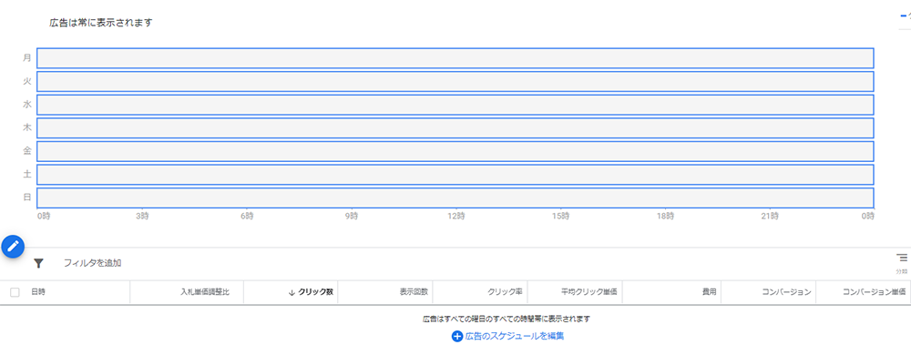Select the Monday (月) schedule bar

click(x=455, y=58)
